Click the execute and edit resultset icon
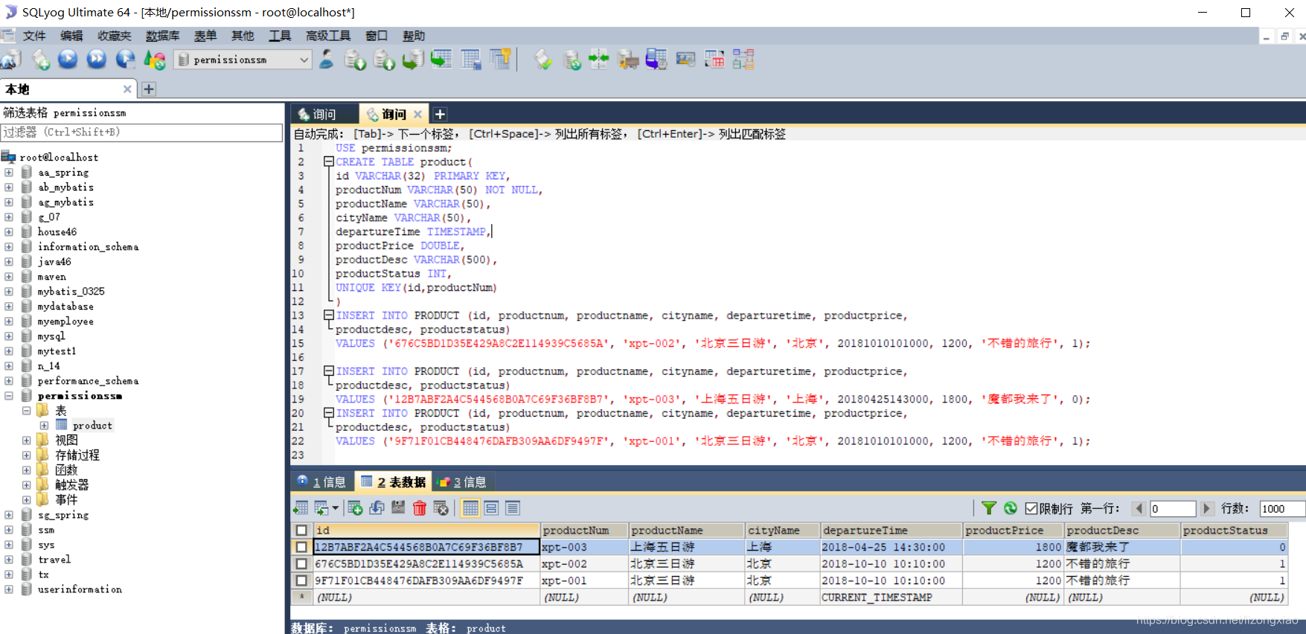 [x=125, y=60]
